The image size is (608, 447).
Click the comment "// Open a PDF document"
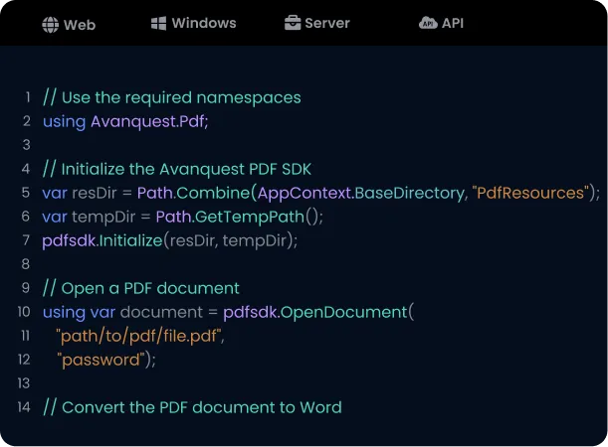tap(141, 288)
